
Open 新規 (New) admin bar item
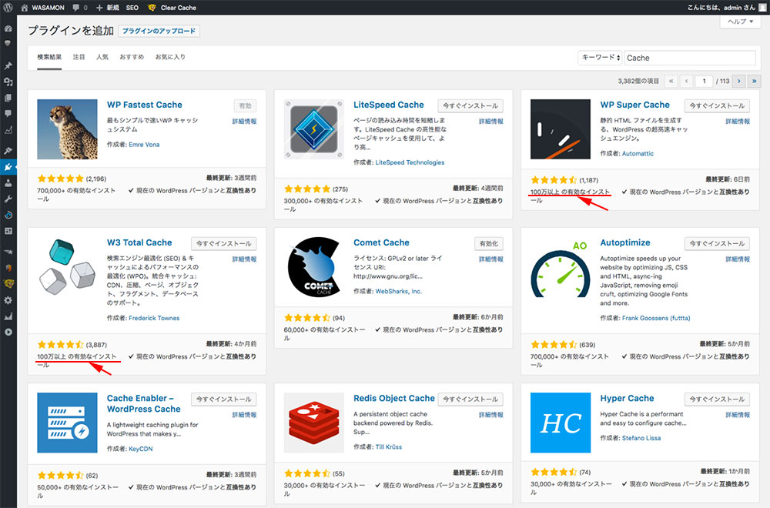(x=108, y=8)
